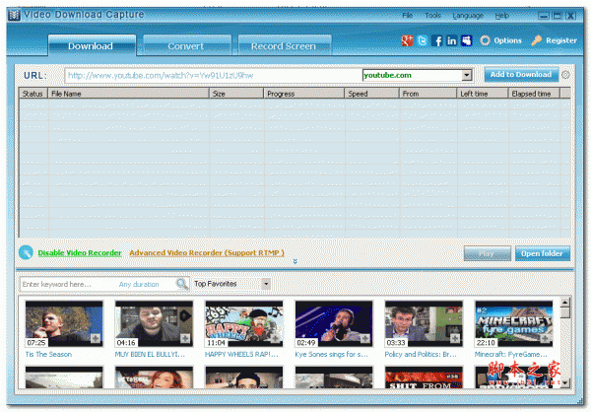591x412 pixels.
Task: Click the magnifier search icon in keyword box
Action: point(182,284)
